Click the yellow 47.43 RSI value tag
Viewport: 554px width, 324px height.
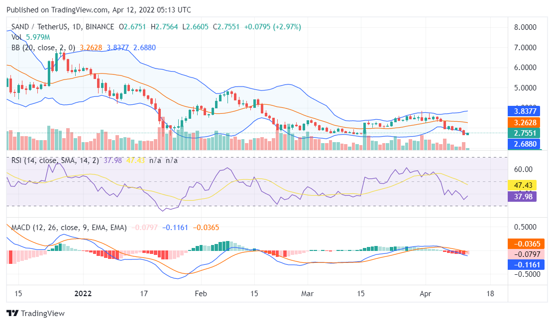point(521,185)
